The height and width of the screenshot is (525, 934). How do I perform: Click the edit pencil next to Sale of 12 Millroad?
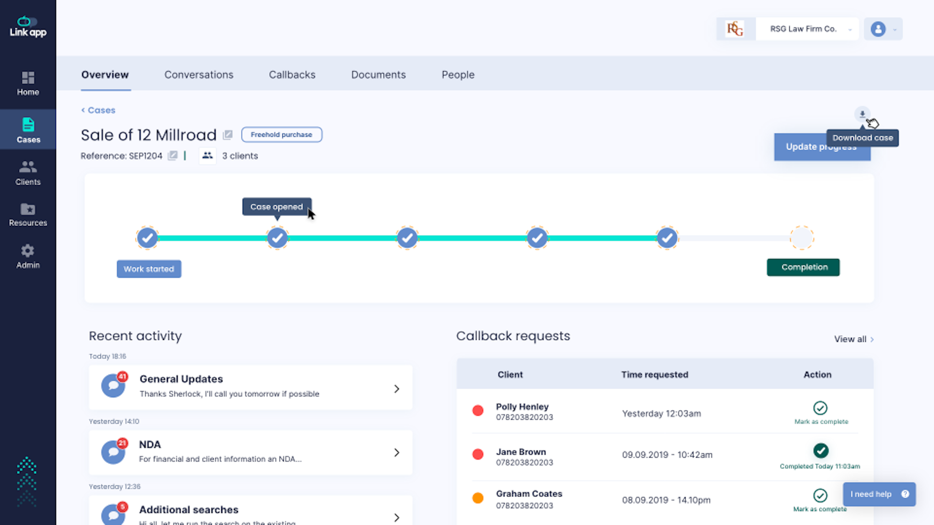pos(228,134)
